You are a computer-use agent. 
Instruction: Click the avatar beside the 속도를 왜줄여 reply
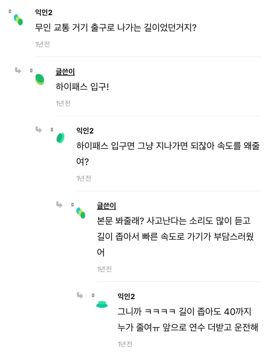[60, 138]
